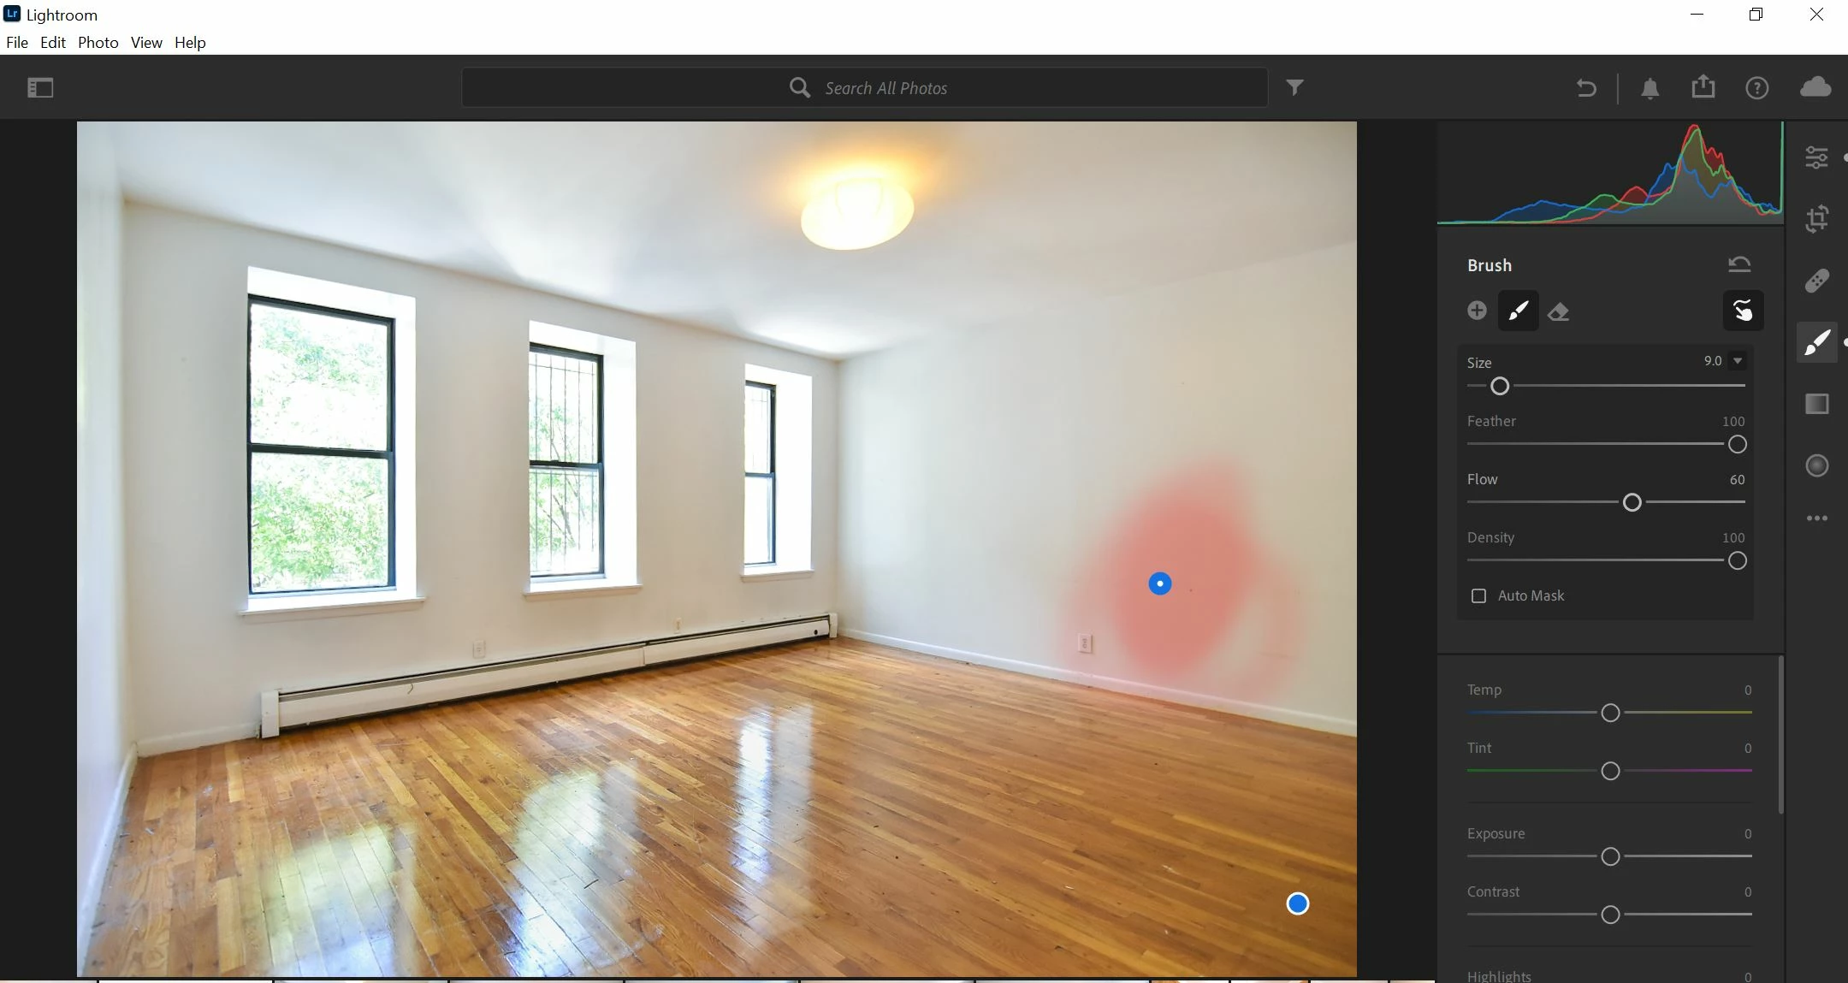Open the search filter funnel
Viewport: 1848px width, 983px height.
point(1294,87)
